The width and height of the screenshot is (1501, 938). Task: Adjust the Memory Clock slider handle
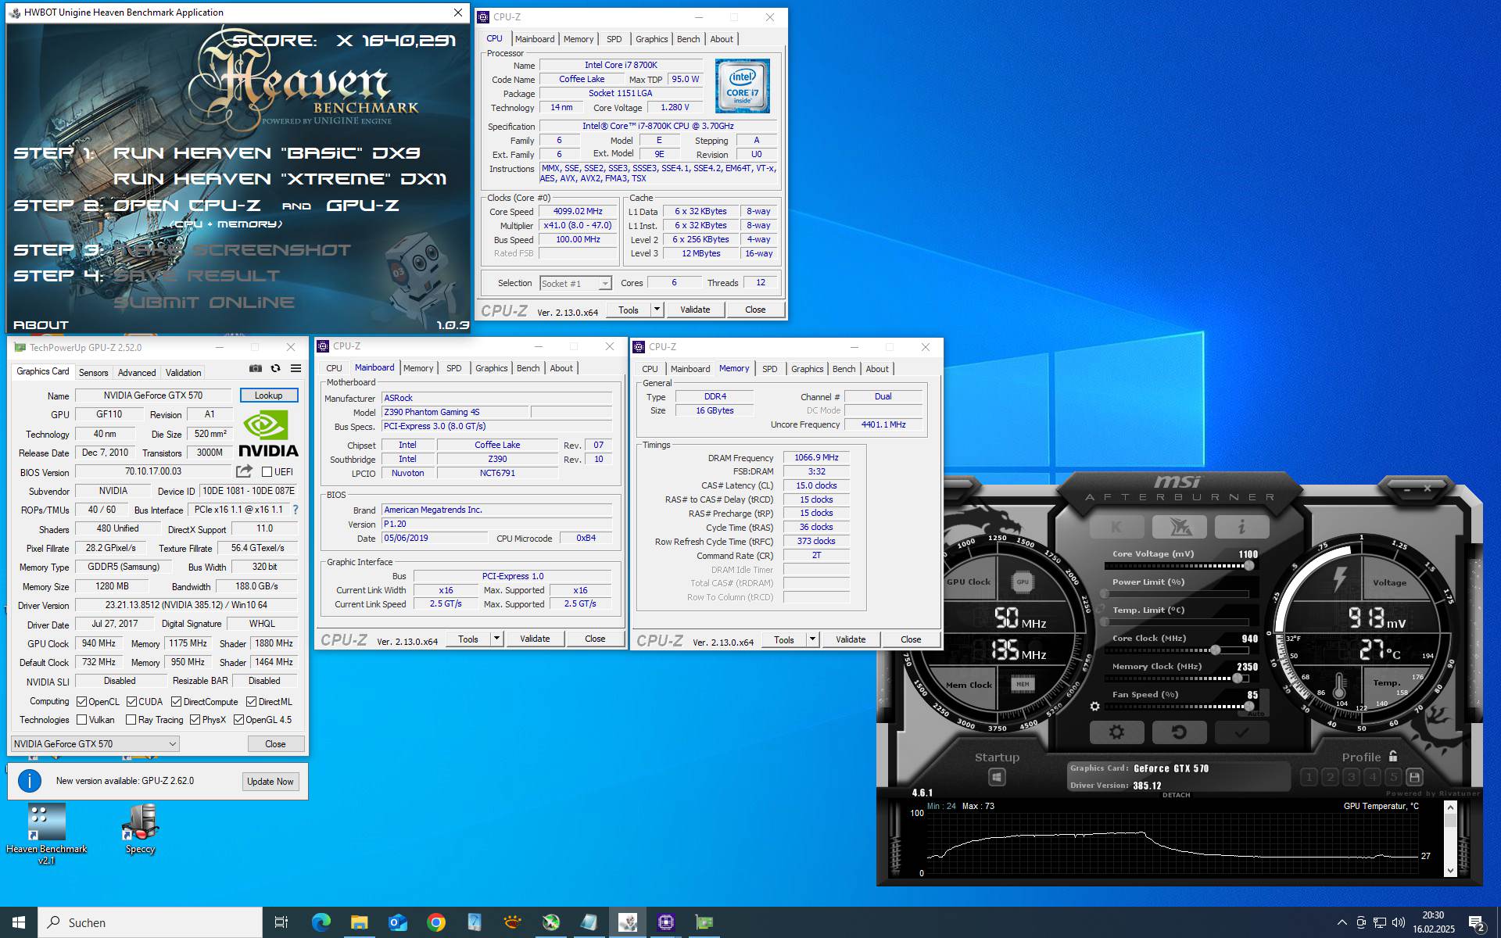click(x=1238, y=678)
